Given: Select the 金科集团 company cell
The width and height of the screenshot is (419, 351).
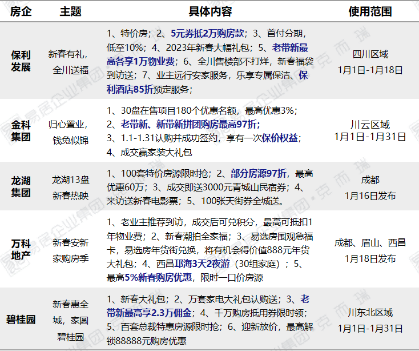Looking at the screenshot, I should (x=21, y=131).
